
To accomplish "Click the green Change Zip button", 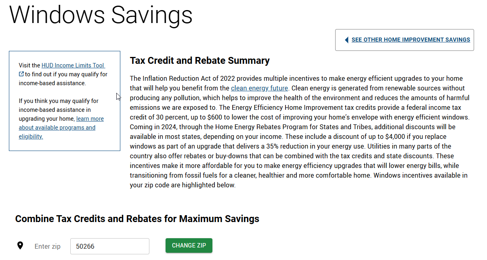I will pyautogui.click(x=189, y=245).
